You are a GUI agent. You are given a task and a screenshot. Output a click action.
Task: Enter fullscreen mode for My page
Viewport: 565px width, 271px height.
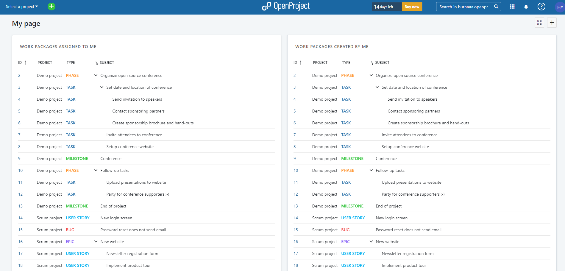point(539,23)
